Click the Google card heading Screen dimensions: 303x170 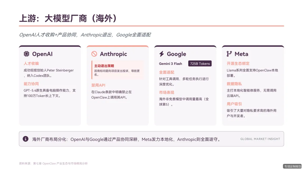pyautogui.click(x=176, y=54)
